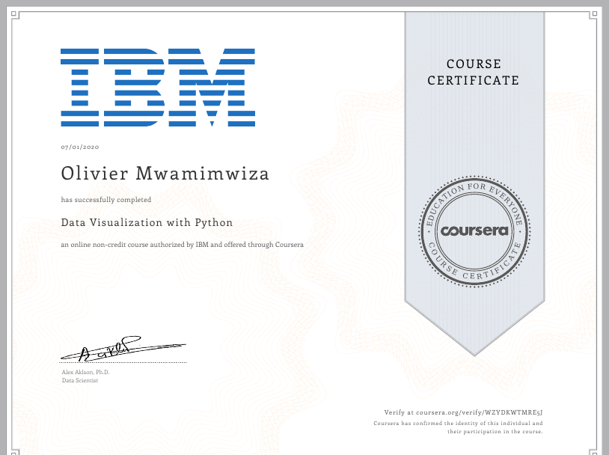Select the name Olivier Mwamimwiza

click(165, 174)
